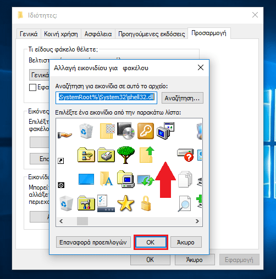Click scroll left arrow of icon list
The height and width of the screenshot is (279, 276).
coord(61,221)
